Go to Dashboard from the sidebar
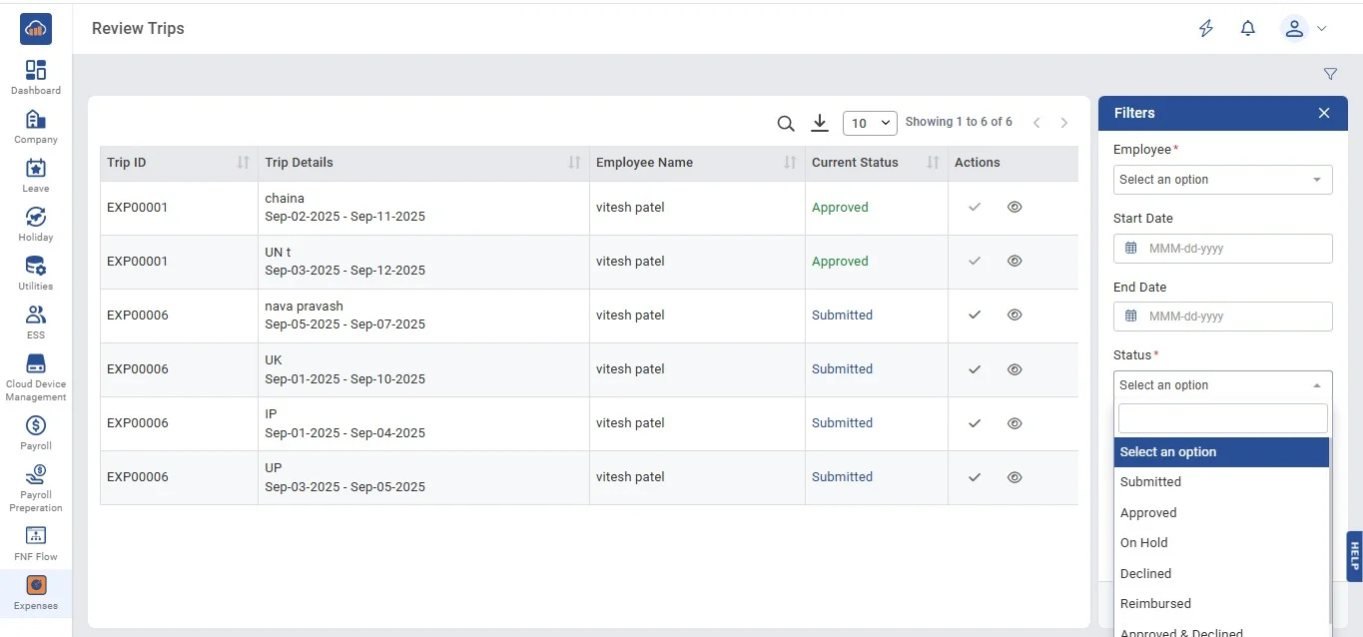Image resolution: width=1363 pixels, height=637 pixels. [36, 77]
